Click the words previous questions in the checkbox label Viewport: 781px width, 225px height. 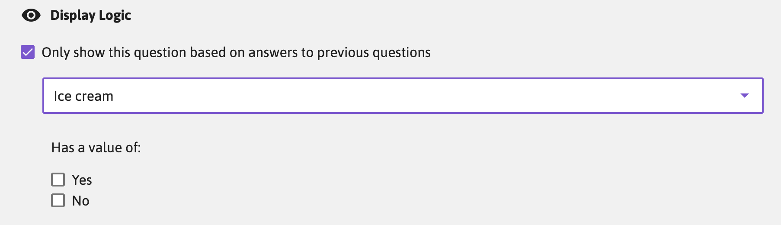tap(374, 52)
